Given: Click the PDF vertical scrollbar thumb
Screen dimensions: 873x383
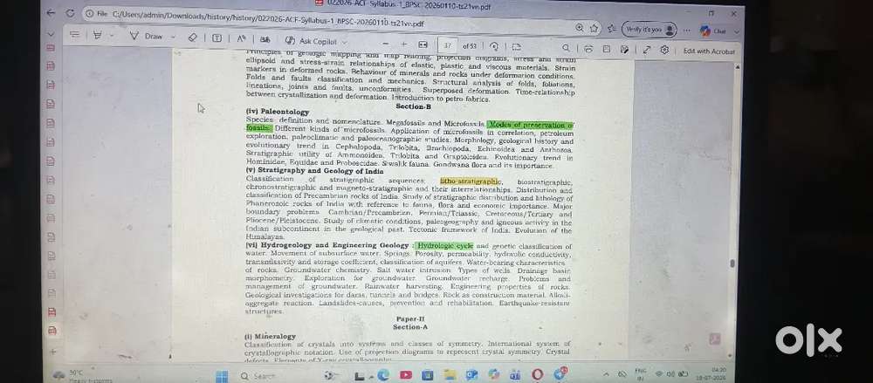Looking at the screenshot, I should click(x=732, y=263).
